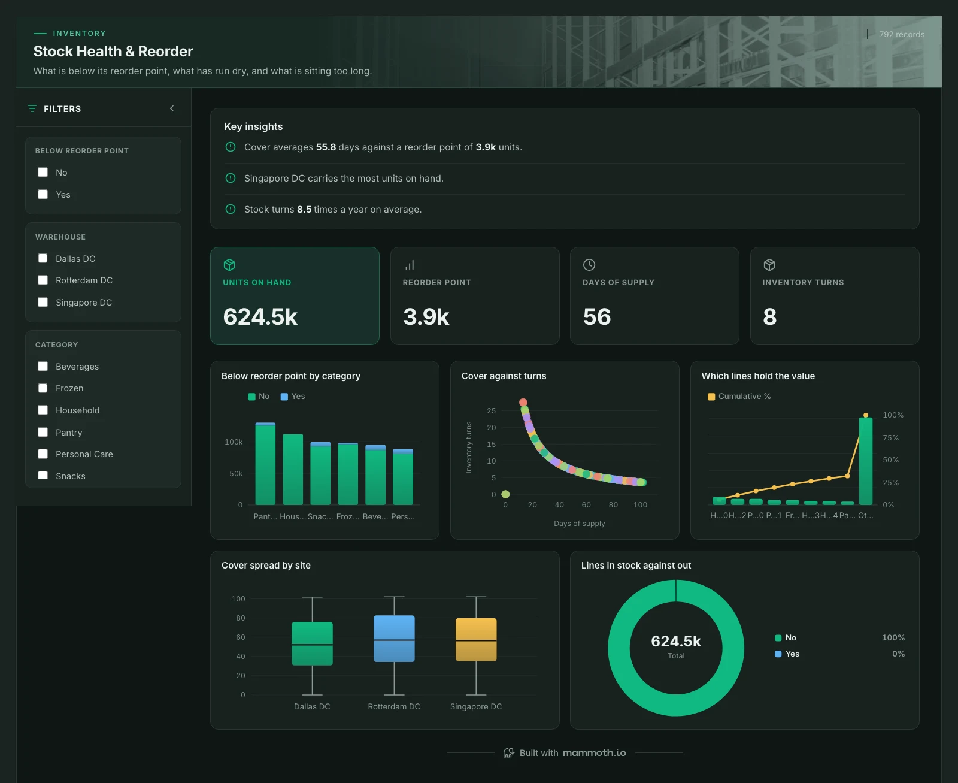Click the mammoth logo icon in footer

(x=508, y=753)
